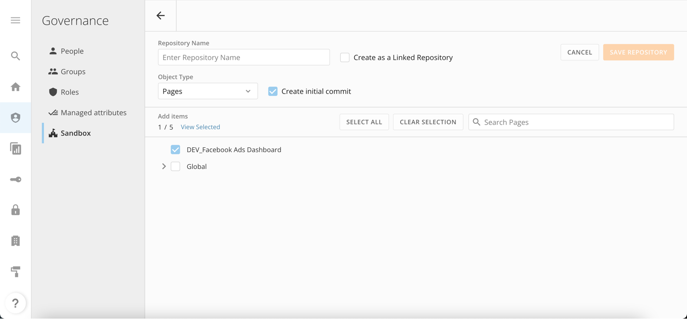The width and height of the screenshot is (687, 321).
Task: Click the back arrow icon
Action: [x=160, y=16]
